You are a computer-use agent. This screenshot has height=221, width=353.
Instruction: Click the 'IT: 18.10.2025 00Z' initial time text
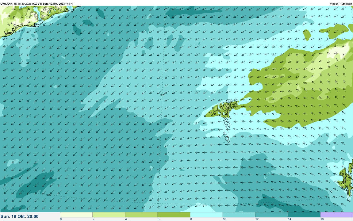coord(25,4)
